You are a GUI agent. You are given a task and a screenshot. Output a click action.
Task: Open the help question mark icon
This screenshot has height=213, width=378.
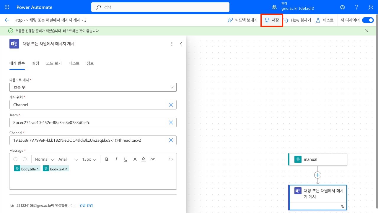point(356,7)
